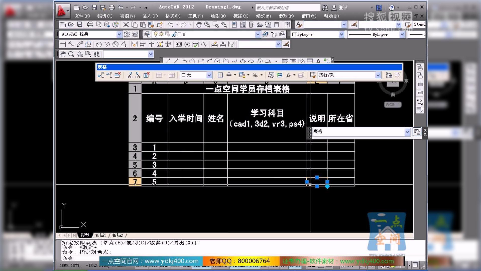Open the Link to Excel data icon
The image size is (481, 271).
tap(279, 75)
